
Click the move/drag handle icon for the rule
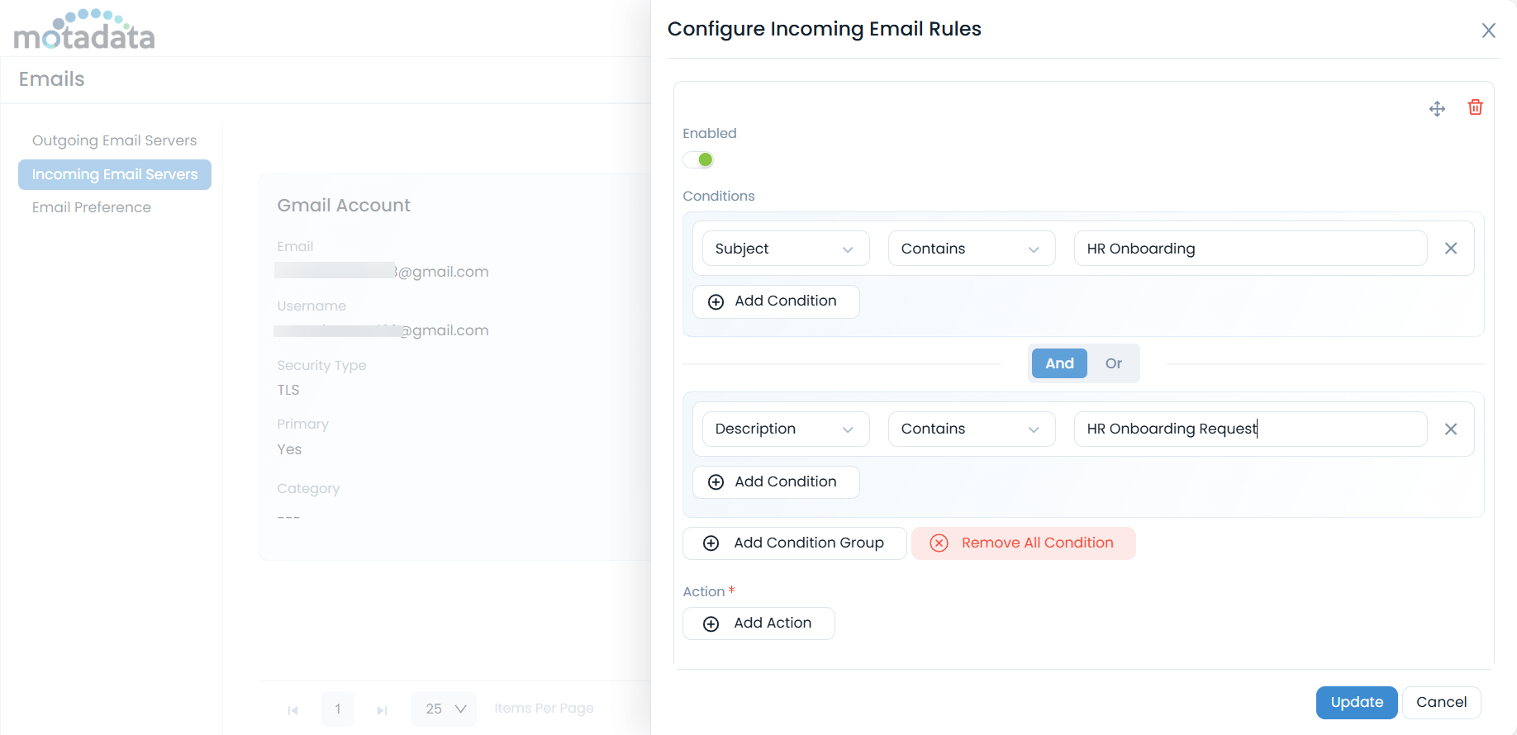(x=1437, y=108)
